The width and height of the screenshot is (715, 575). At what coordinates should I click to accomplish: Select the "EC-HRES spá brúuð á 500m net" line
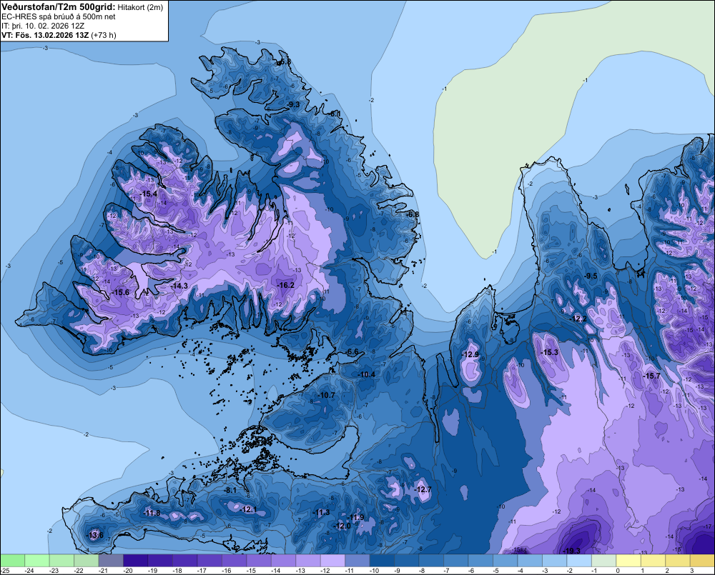[x=58, y=16]
